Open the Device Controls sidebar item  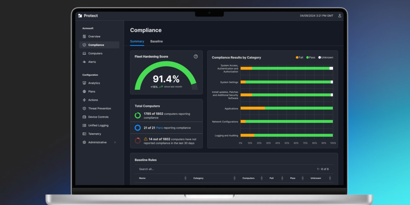[x=98, y=117]
